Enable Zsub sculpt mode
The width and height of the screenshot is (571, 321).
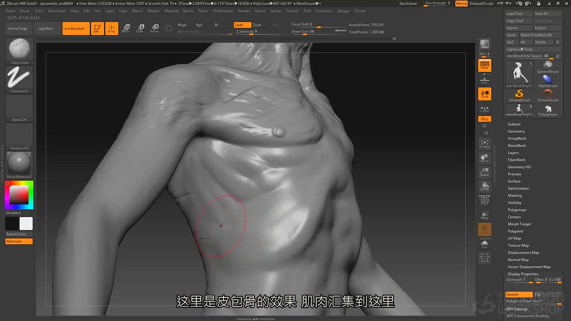click(x=257, y=25)
